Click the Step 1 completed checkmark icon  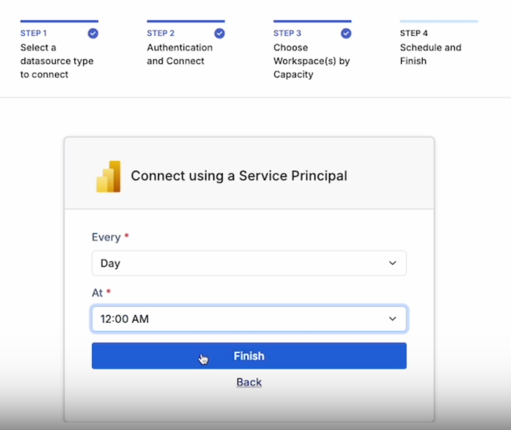[93, 34]
